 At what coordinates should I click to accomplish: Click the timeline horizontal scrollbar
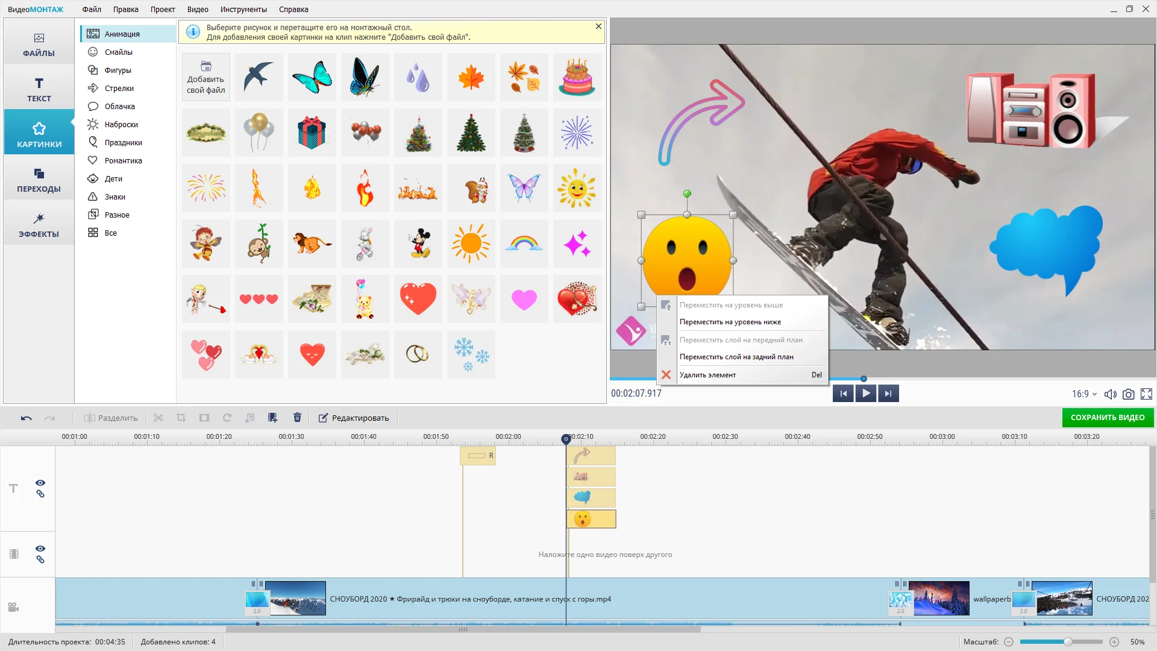pos(463,629)
